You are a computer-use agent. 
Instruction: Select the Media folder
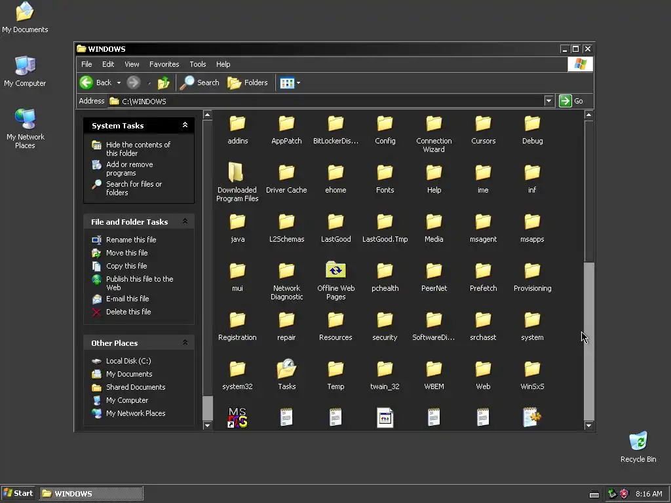[434, 229]
